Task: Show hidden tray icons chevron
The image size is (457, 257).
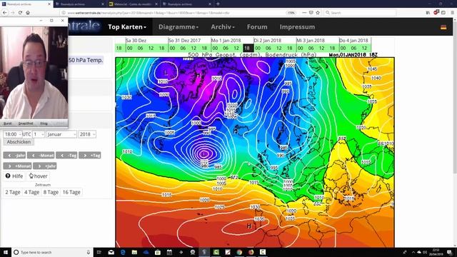Action: coord(413,252)
